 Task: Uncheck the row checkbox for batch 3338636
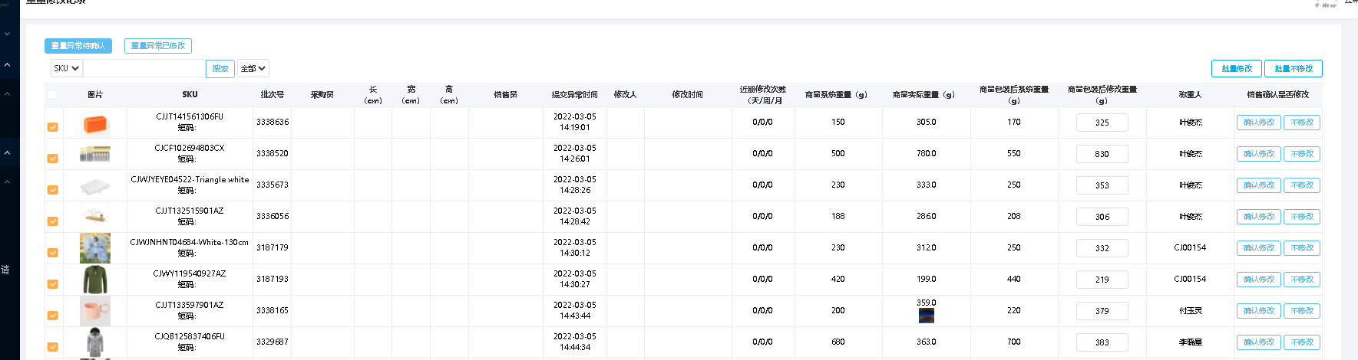(x=52, y=127)
